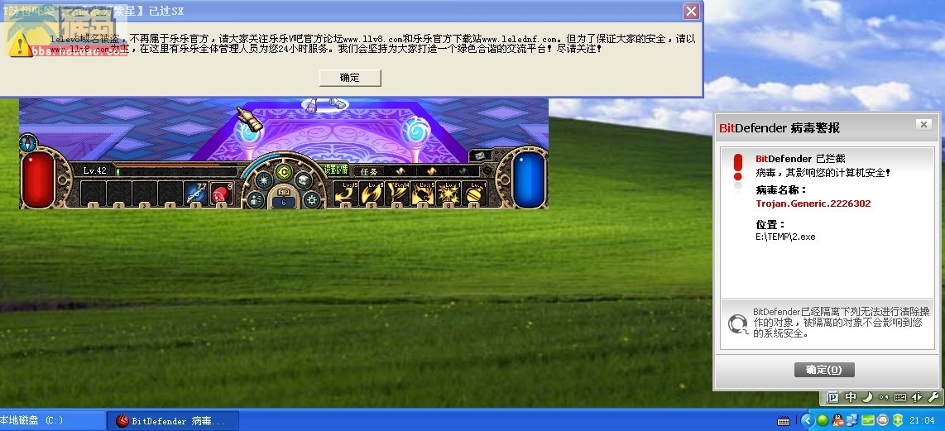Open the character info icon in center dial
The image size is (945, 431).
click(255, 199)
